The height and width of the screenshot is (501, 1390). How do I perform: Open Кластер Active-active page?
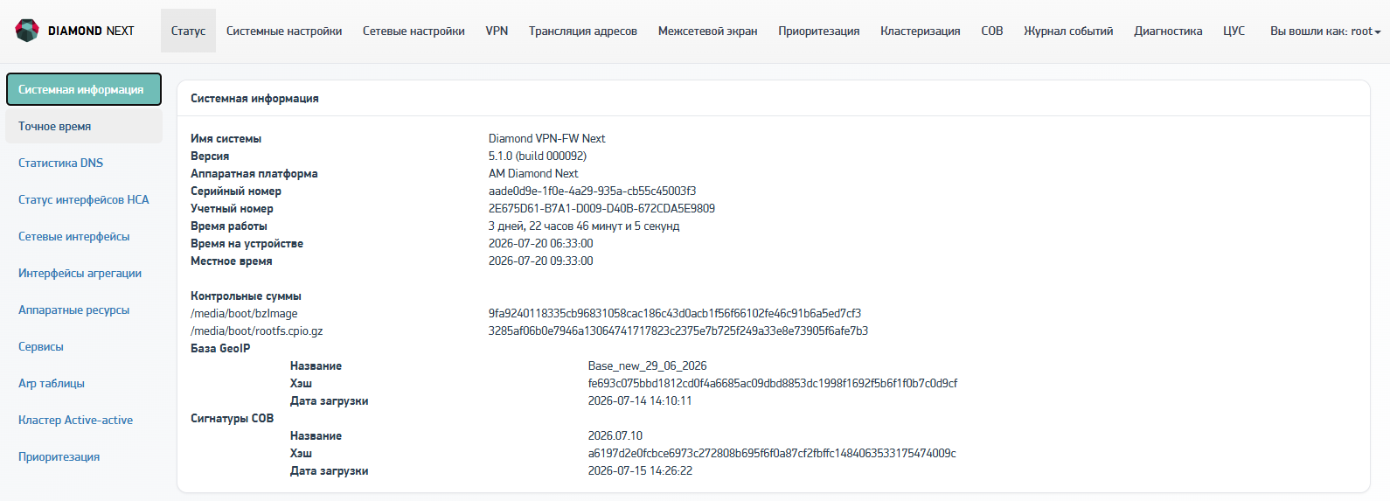point(84,420)
